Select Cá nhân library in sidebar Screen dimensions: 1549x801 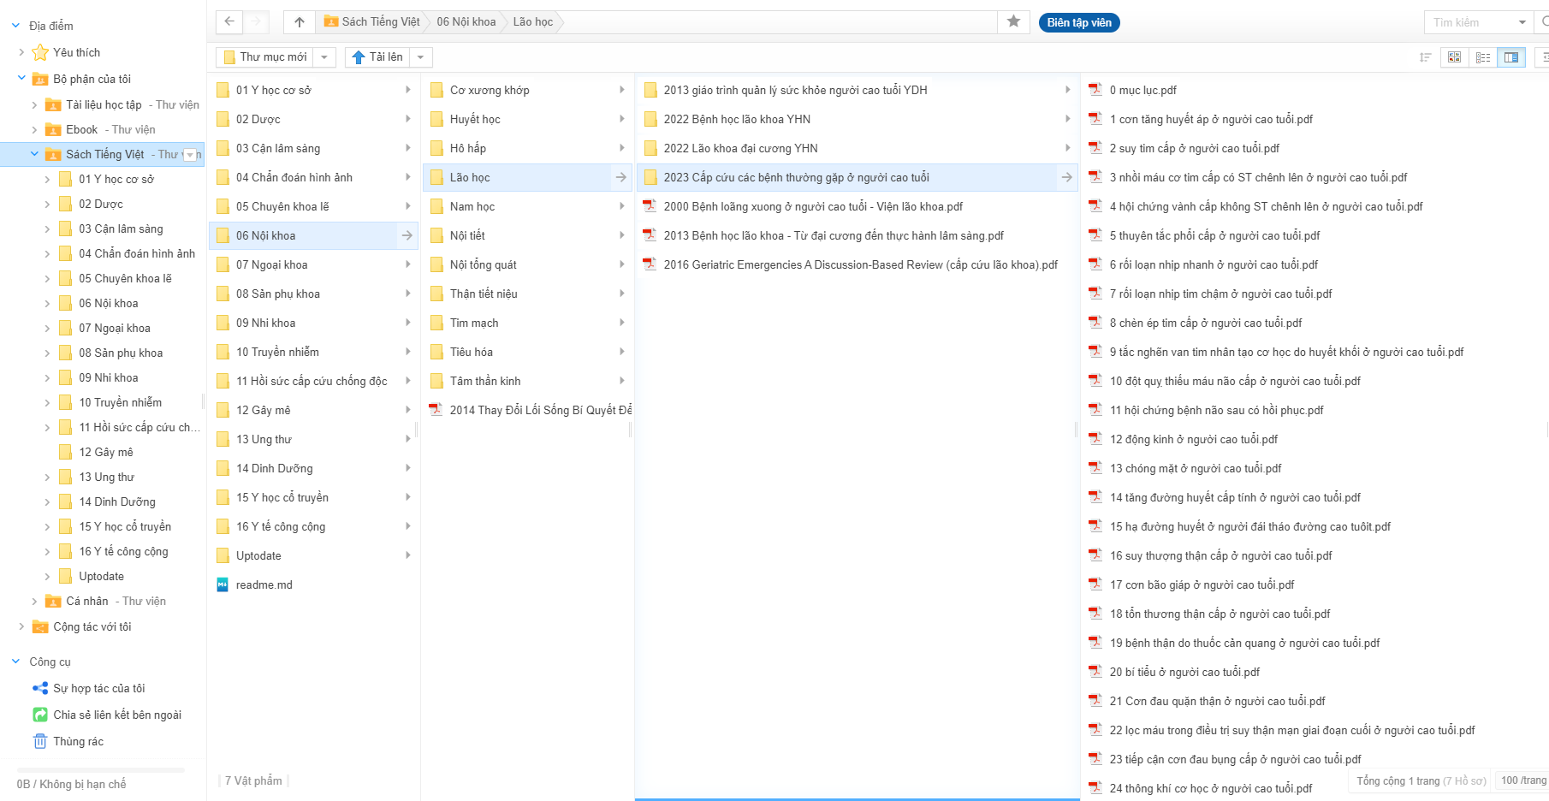pos(87,601)
